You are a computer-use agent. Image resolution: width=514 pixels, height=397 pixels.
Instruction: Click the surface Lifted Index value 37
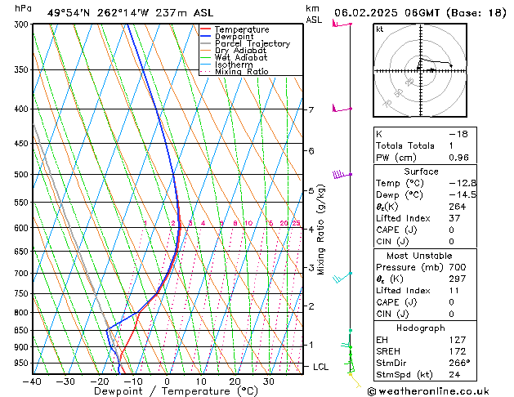pos(454,218)
